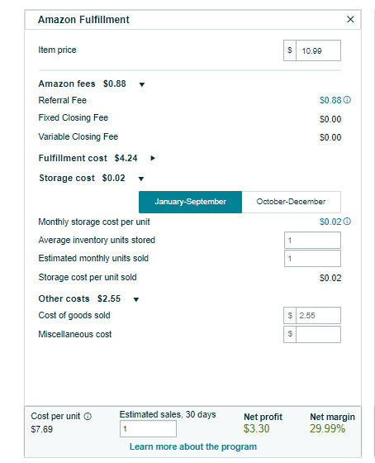Click the Net margin 29.99% value
Viewport: 375px width, 463px height.
[327, 428]
